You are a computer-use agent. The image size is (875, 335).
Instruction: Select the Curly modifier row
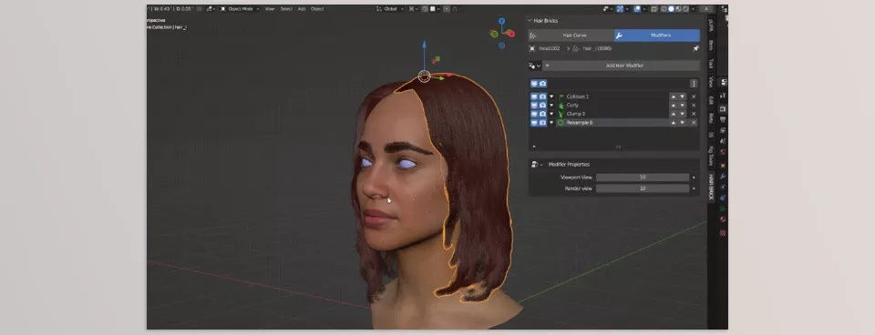pos(612,105)
